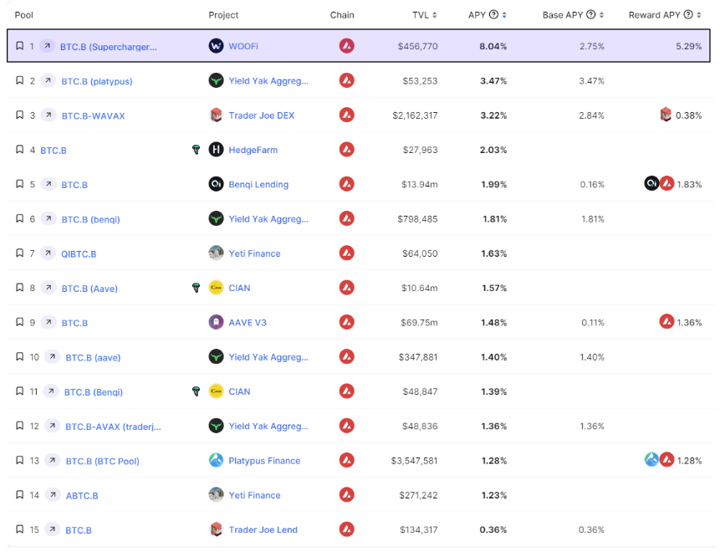Image resolution: width=720 pixels, height=552 pixels.
Task: Open the Benqi Lending project link
Action: coord(258,185)
